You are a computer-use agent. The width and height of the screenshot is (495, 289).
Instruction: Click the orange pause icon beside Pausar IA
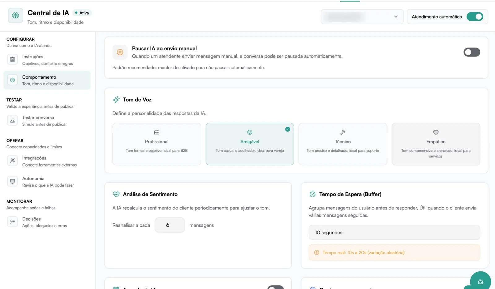(120, 52)
